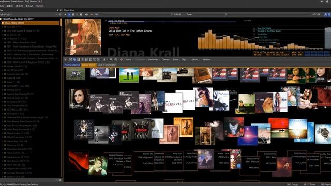This screenshot has width=331, height=186.
Task: Pin the folder tree panel
Action: point(57,10)
